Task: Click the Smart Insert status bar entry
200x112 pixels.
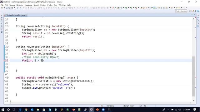Action: [129, 106]
